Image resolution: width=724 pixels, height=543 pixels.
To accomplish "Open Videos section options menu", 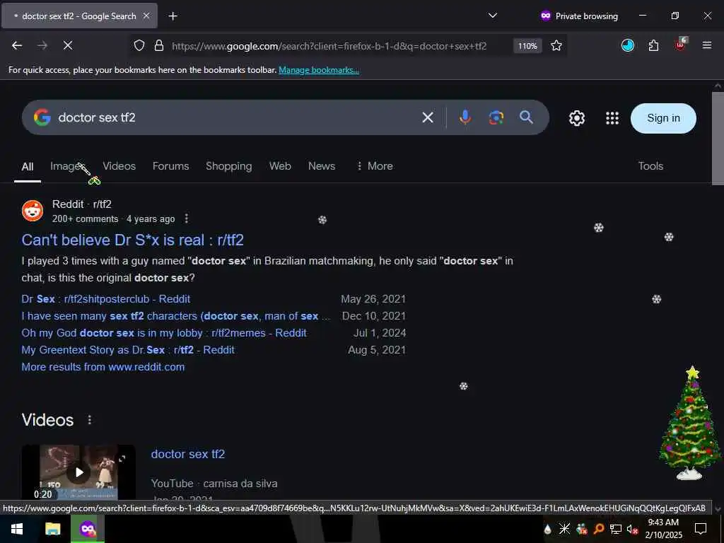I will coord(89,420).
